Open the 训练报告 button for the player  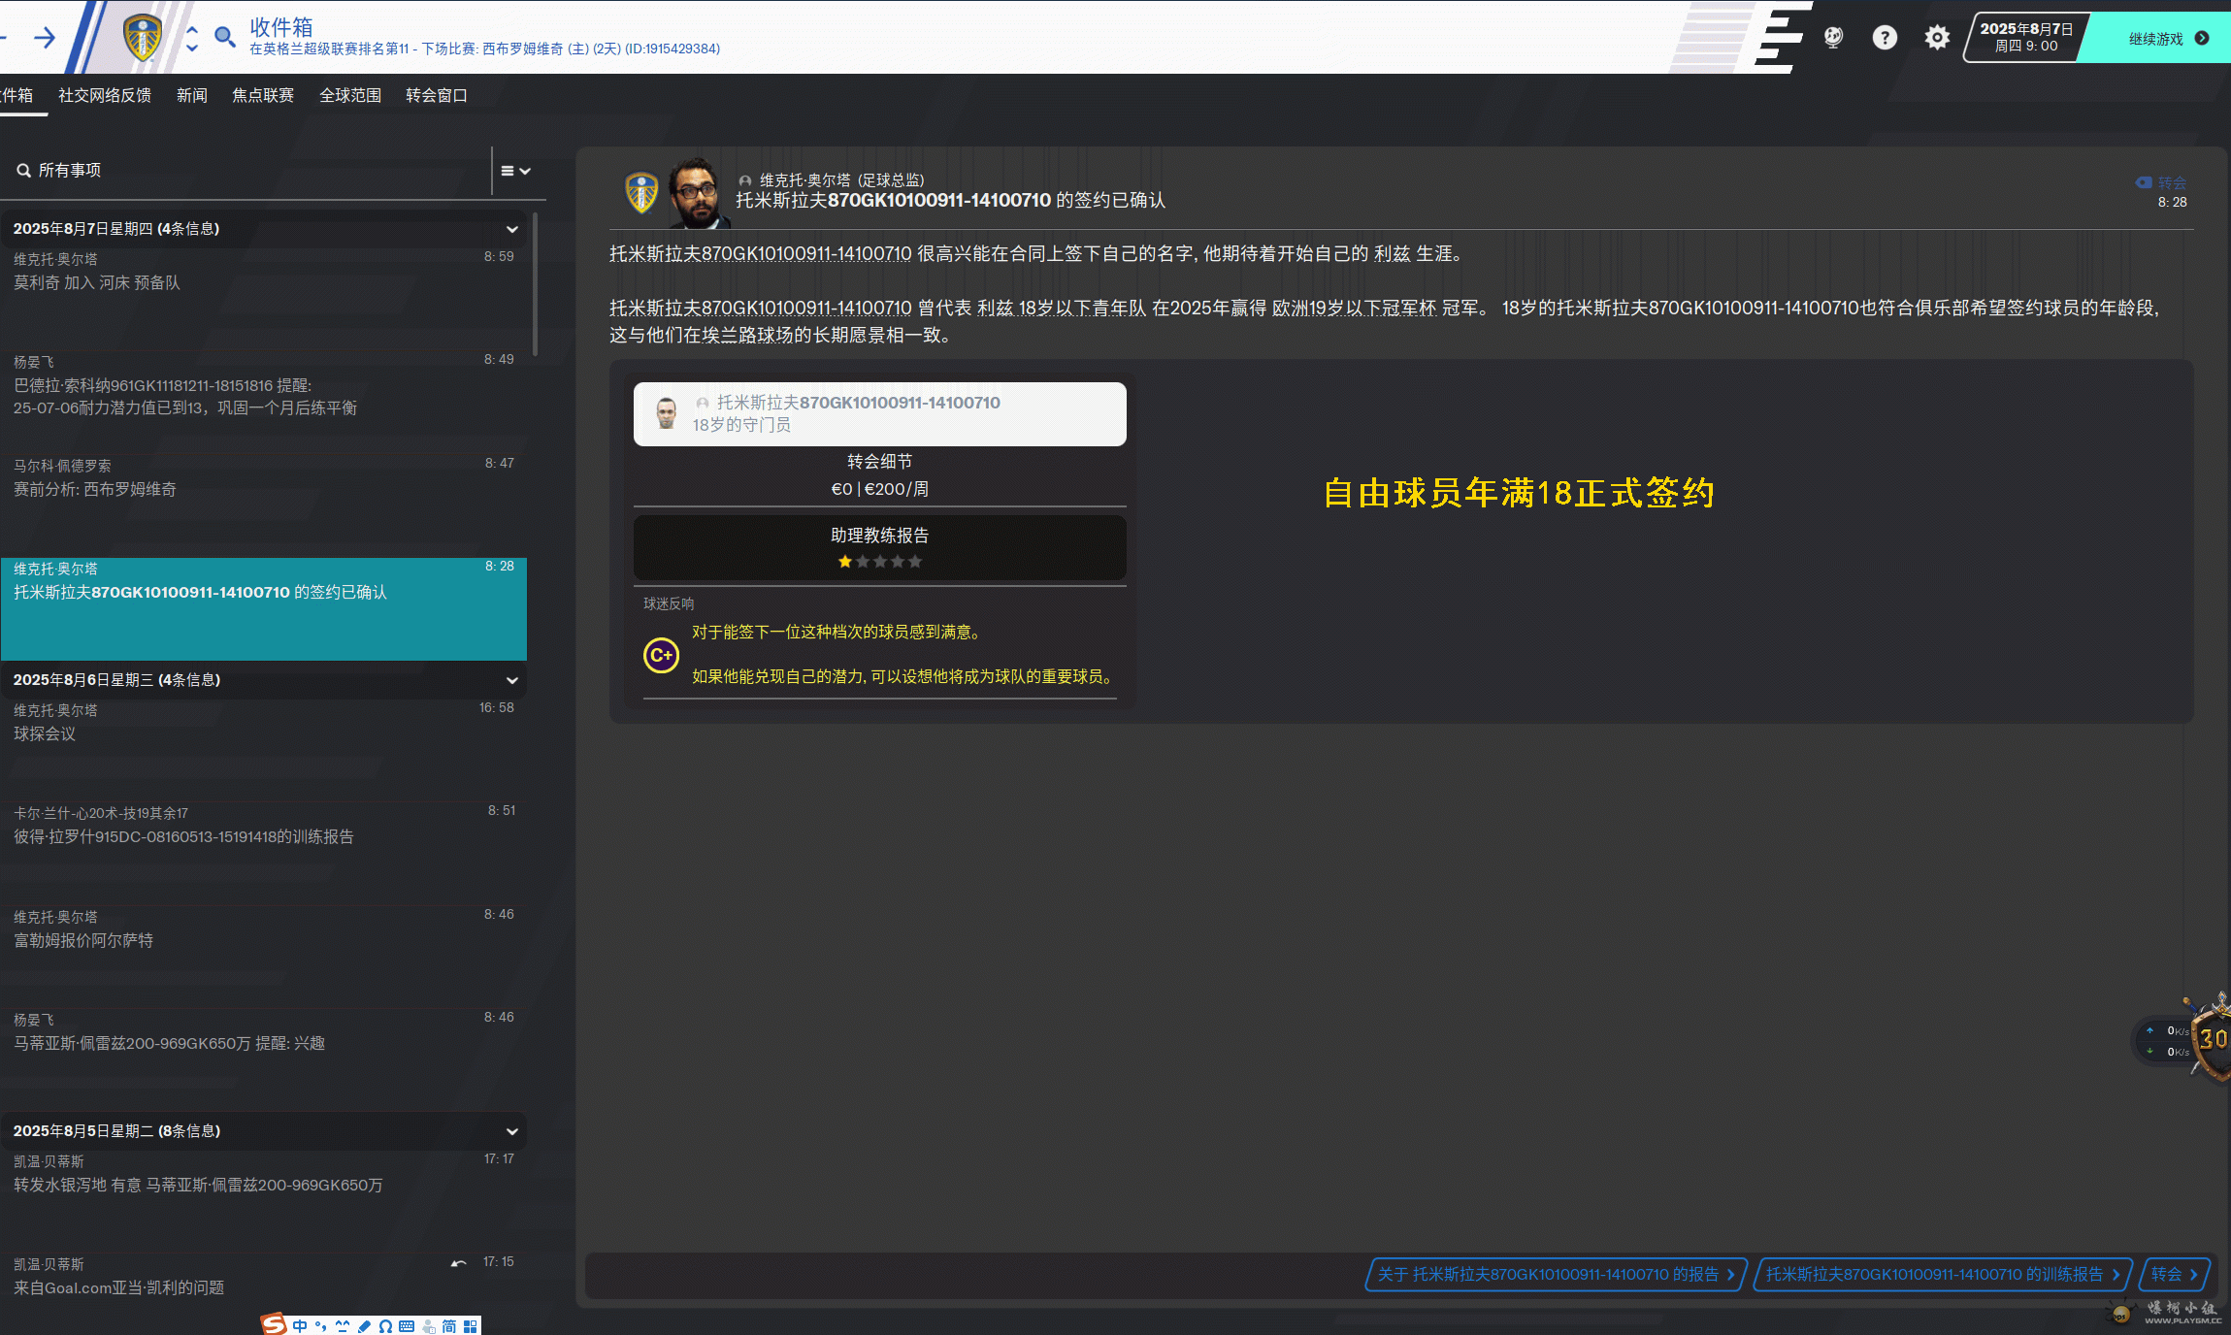click(1942, 1274)
